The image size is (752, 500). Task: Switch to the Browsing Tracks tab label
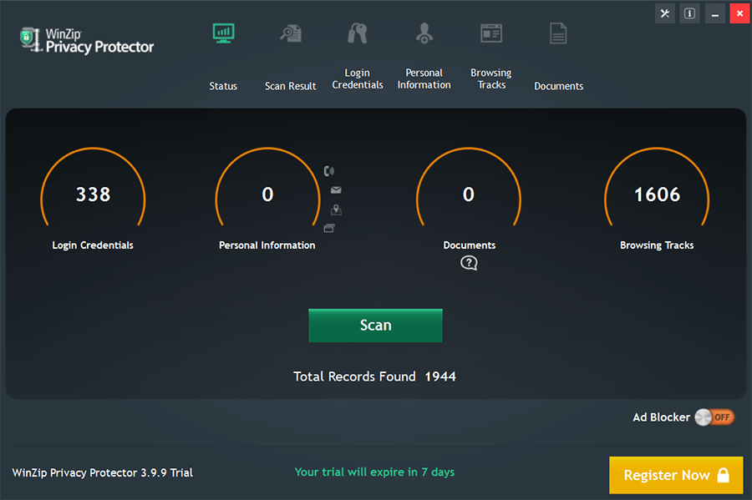coord(490,78)
